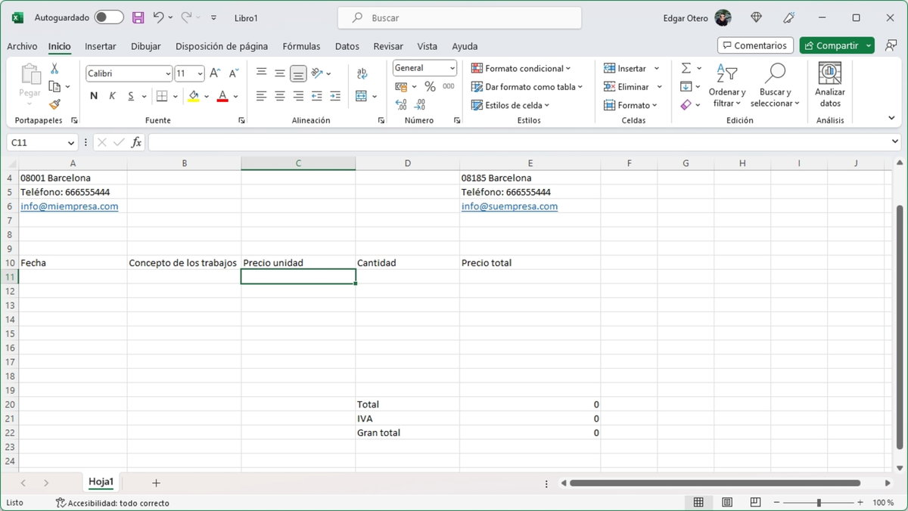Open the Archivo menu

tap(22, 46)
